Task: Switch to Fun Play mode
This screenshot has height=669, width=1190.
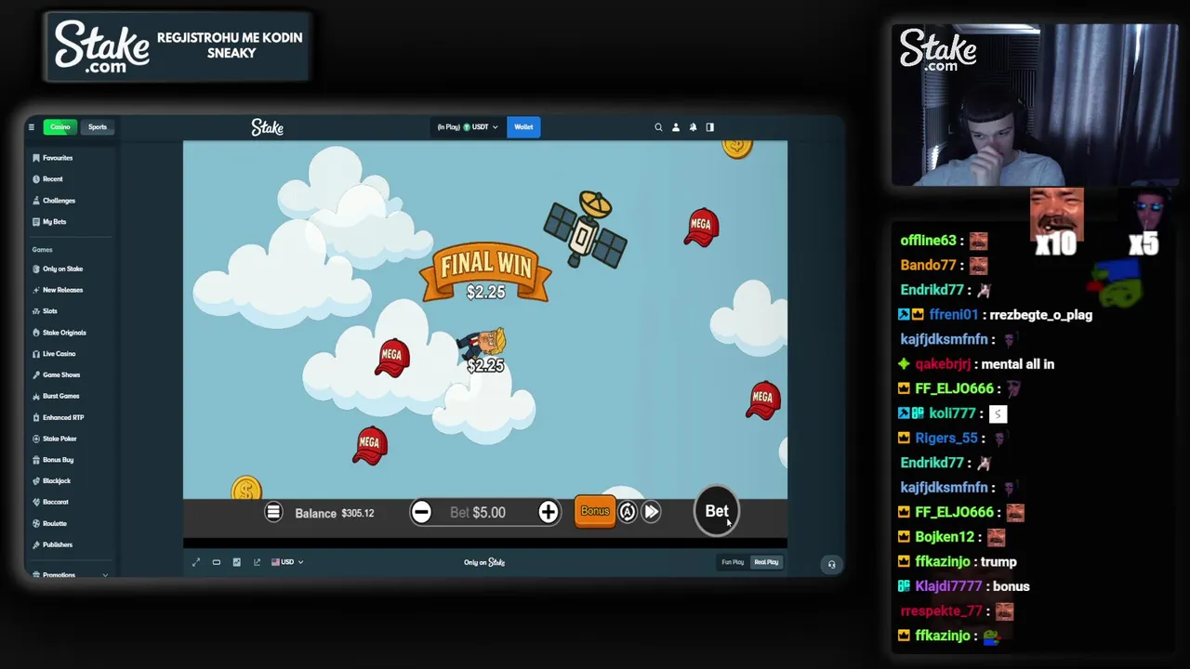Action: click(x=733, y=562)
